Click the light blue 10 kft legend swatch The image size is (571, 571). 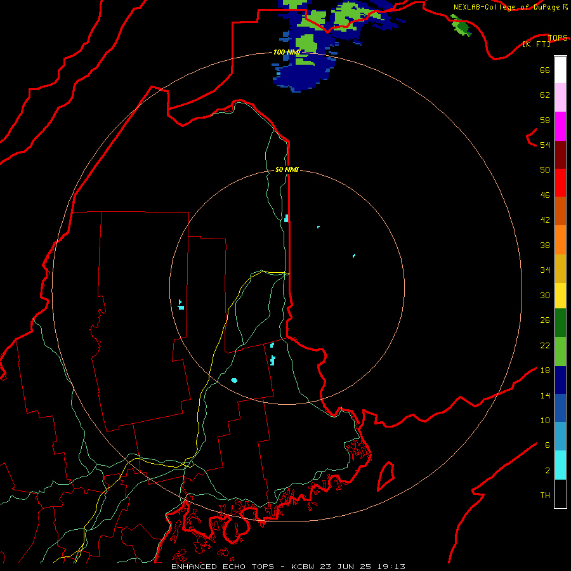tap(560, 436)
